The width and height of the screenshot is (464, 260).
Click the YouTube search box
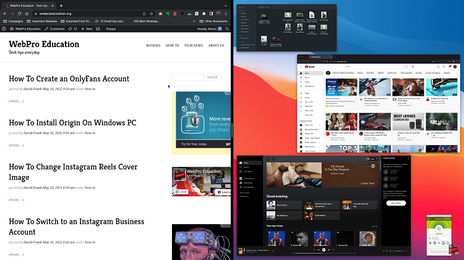coord(373,67)
